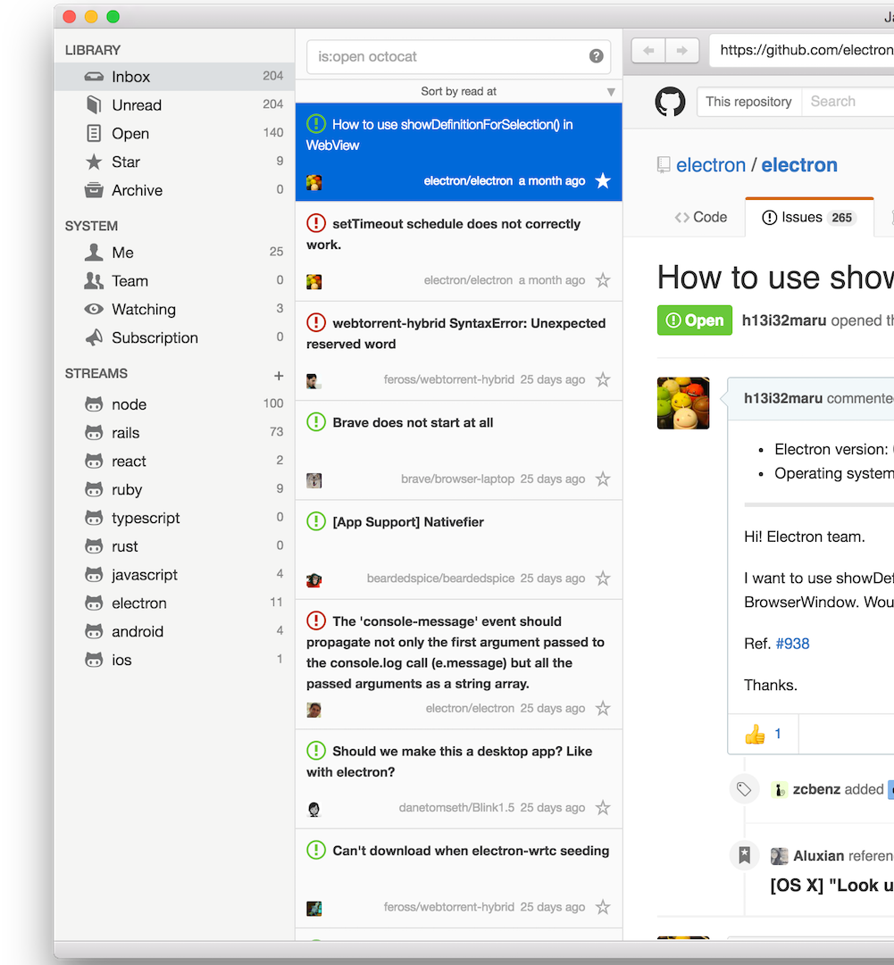
Task: Open the setTimeout schedule issue
Action: (459, 252)
